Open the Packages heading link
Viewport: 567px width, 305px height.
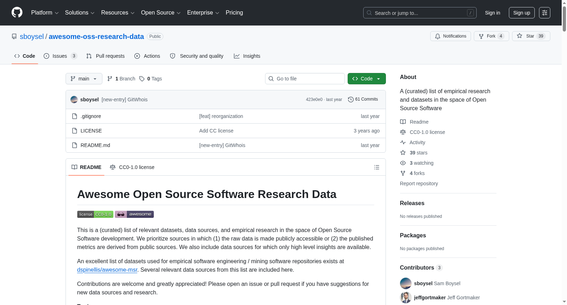(x=413, y=236)
